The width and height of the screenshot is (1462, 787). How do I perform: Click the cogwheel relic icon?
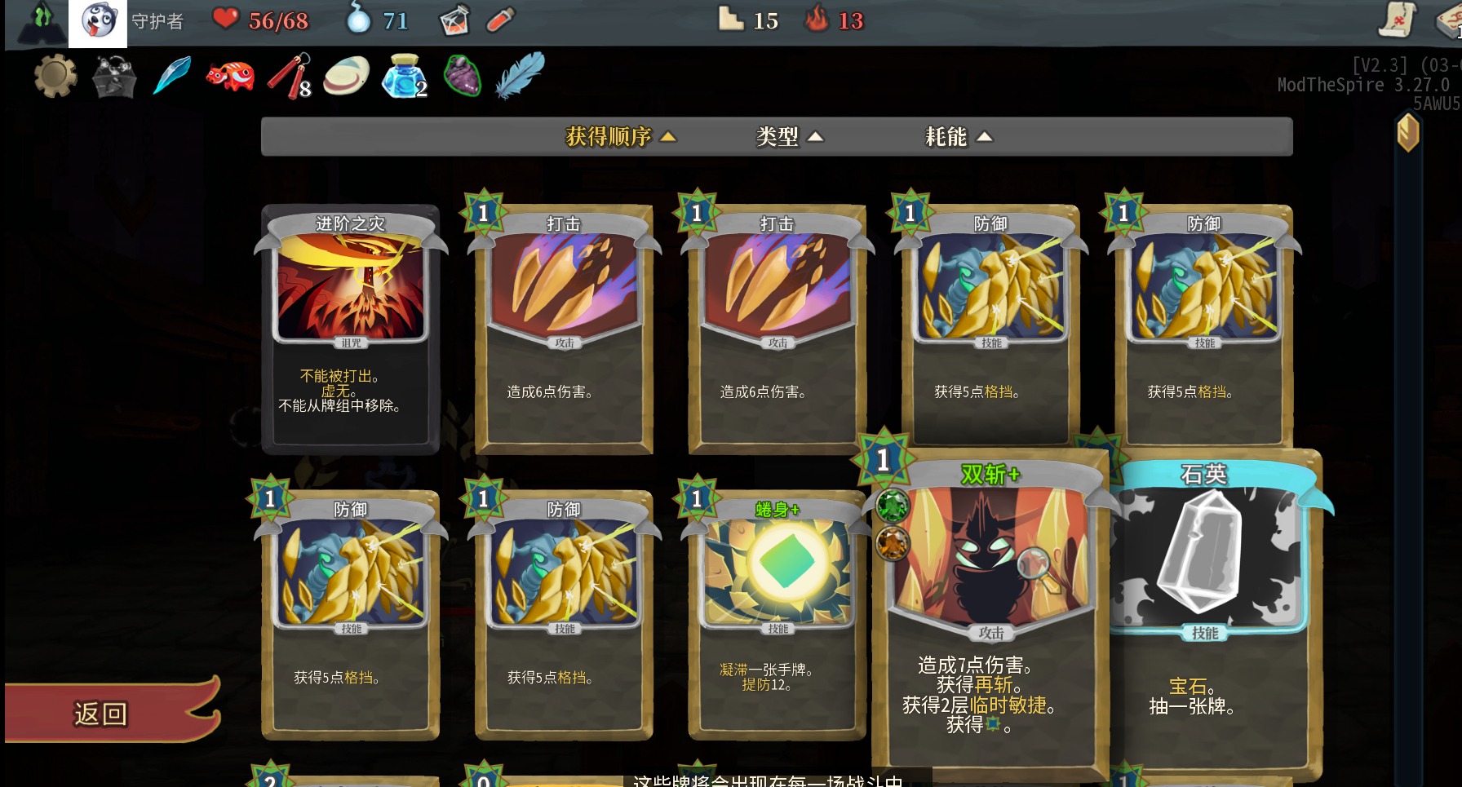(x=55, y=77)
